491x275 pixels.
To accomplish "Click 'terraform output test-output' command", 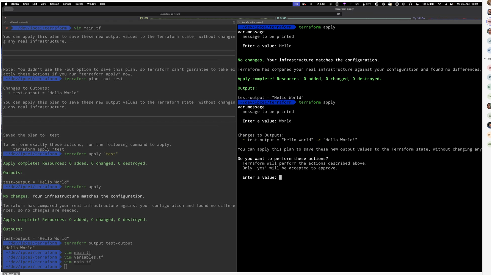I will (x=98, y=243).
